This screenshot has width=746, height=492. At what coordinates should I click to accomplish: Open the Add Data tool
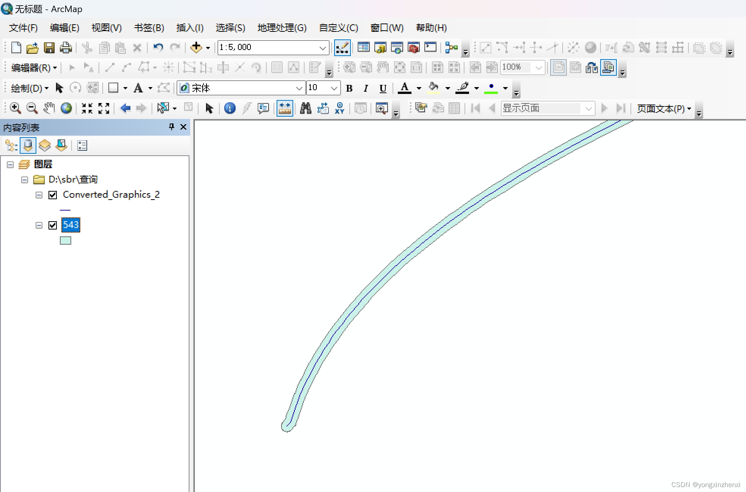(195, 47)
